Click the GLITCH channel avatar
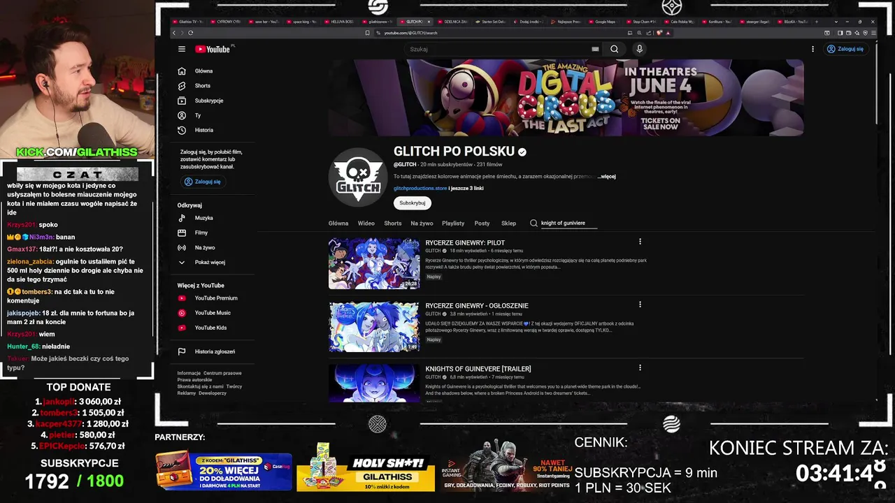 [x=358, y=177]
